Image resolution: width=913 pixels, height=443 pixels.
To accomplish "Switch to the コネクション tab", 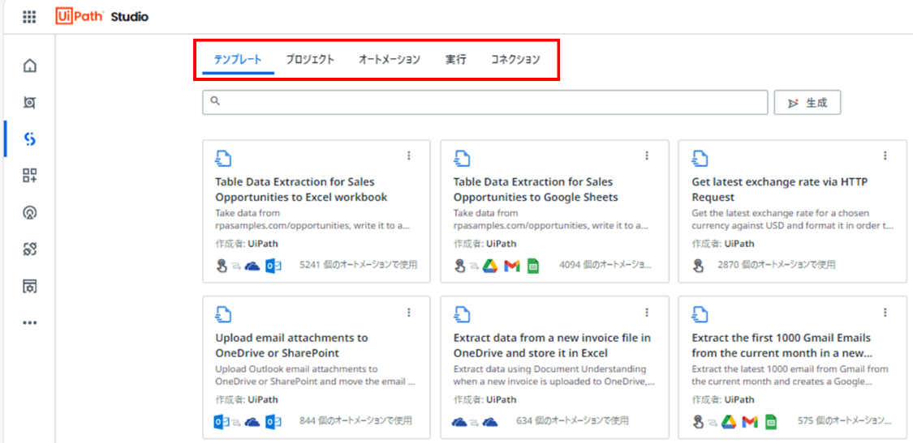I will 515,59.
